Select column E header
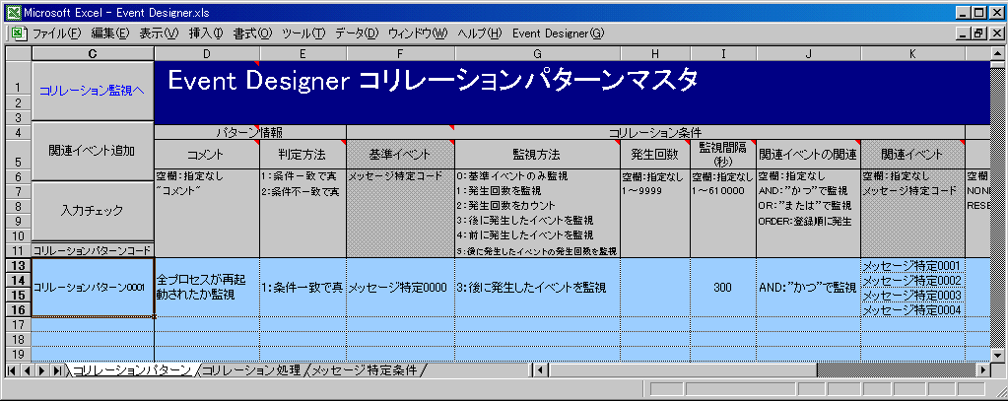Viewport: 1008px width, 401px height. tap(302, 54)
